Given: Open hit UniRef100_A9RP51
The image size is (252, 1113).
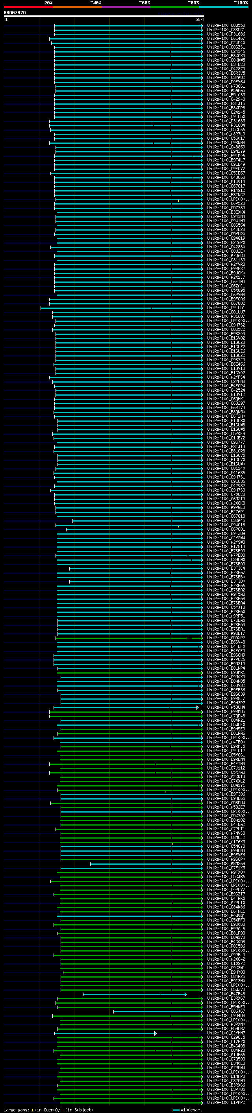Looking at the screenshot, I should (x=226, y=616).
